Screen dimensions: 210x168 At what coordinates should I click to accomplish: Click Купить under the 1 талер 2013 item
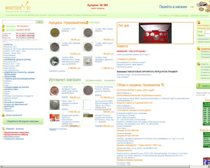point(64,97)
